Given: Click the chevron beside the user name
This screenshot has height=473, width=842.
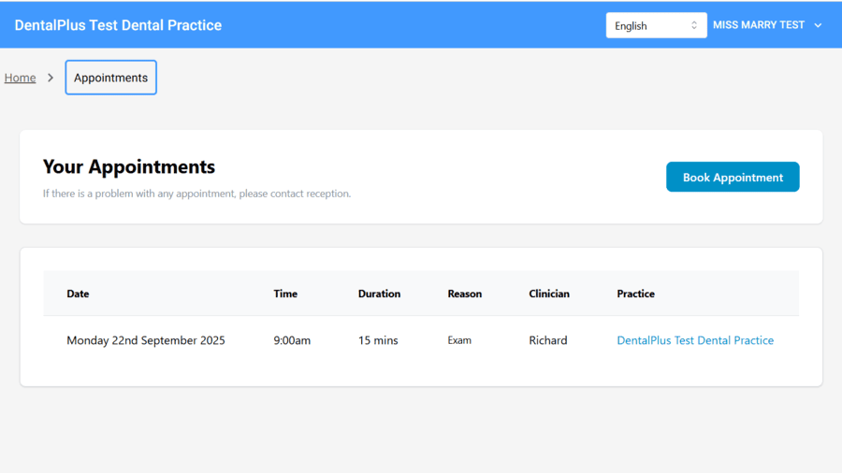Looking at the screenshot, I should click(x=818, y=25).
